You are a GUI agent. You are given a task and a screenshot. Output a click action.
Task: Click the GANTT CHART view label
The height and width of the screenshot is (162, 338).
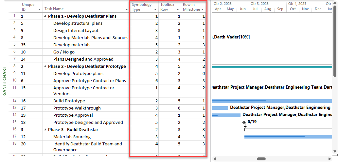tap(4, 81)
